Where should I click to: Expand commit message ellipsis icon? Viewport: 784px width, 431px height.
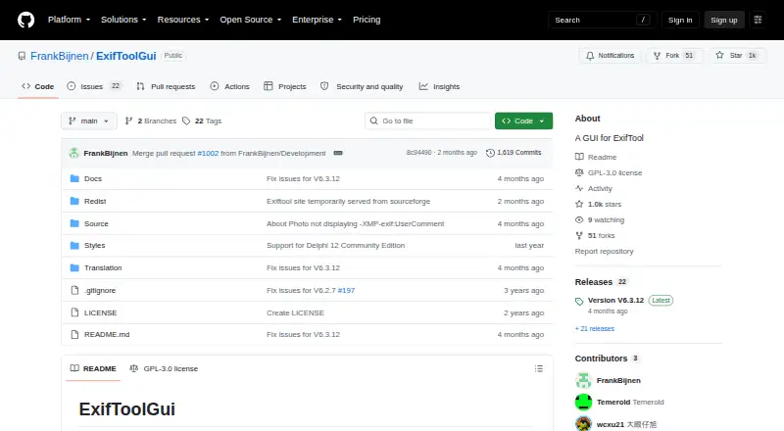point(338,153)
